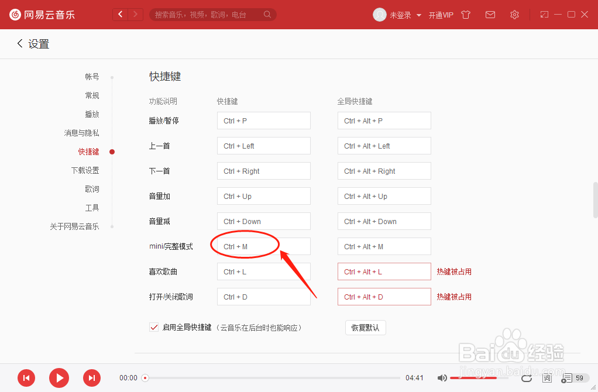This screenshot has height=392, width=598.
Task: Click the loop playback mode icon
Action: pyautogui.click(x=526, y=378)
